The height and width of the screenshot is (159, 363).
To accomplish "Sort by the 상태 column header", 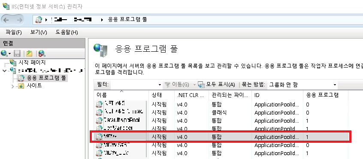I will [161, 95].
